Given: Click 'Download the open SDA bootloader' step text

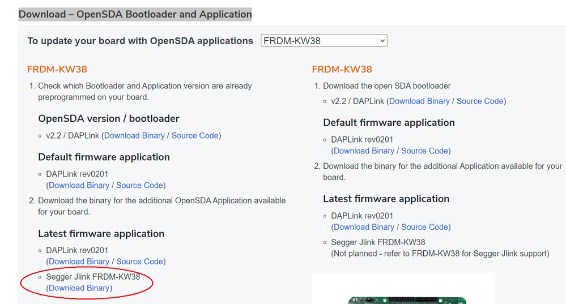Looking at the screenshot, I should click(386, 86).
